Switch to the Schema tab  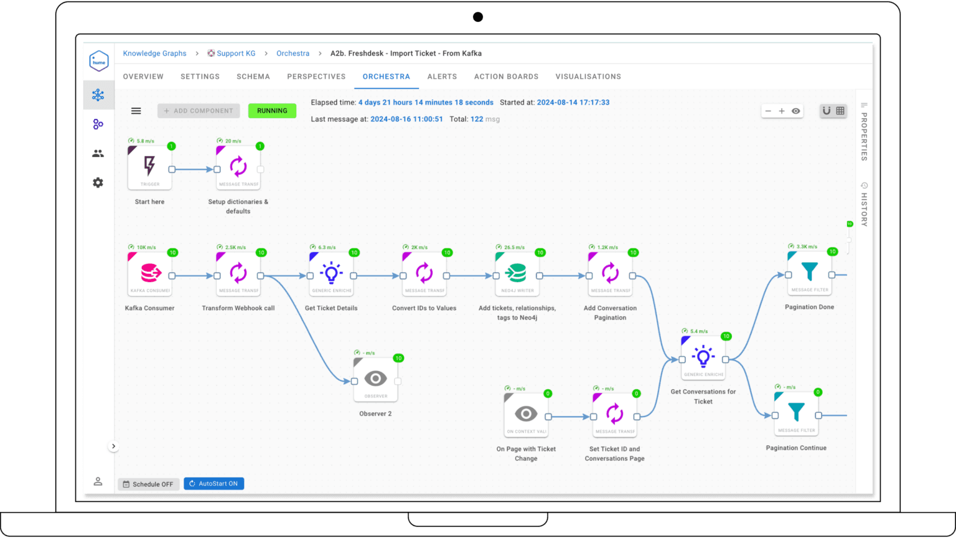[x=253, y=76]
